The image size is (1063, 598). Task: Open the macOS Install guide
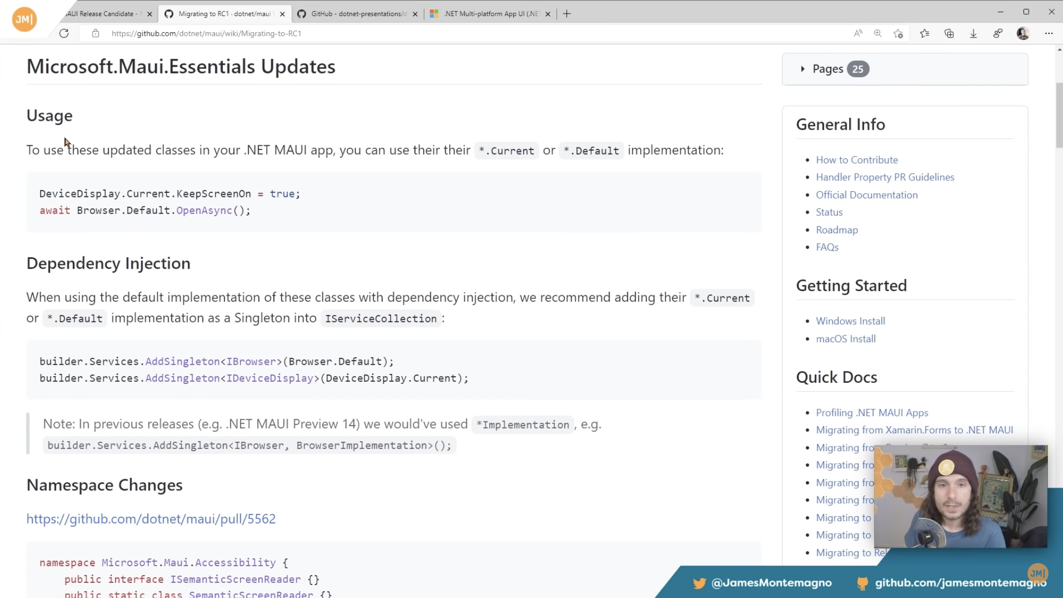846,339
